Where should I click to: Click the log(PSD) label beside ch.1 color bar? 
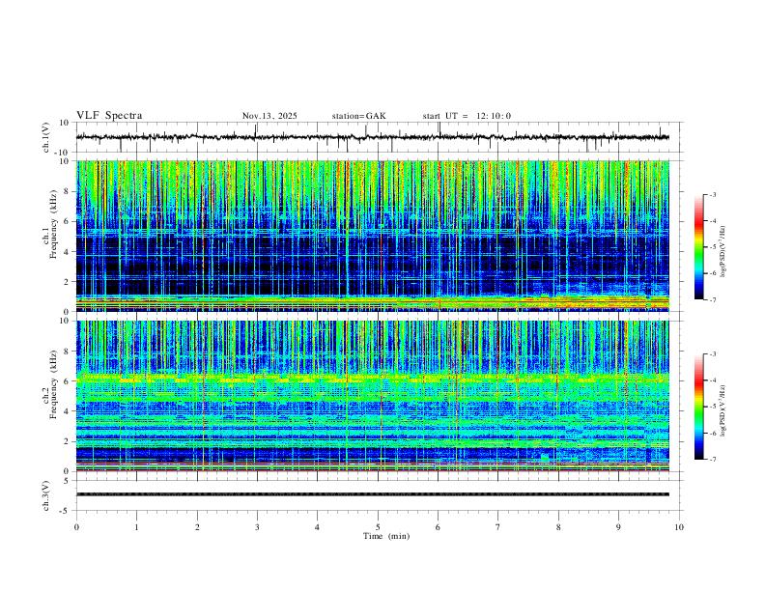tap(722, 252)
